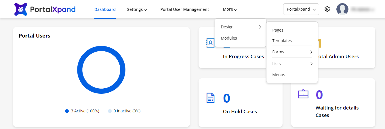Switch to the Dashboard tab

(105, 9)
